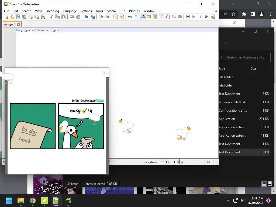
Task: Click the Paste clipboard toolbar icon
Action: pyautogui.click(x=64, y=17)
